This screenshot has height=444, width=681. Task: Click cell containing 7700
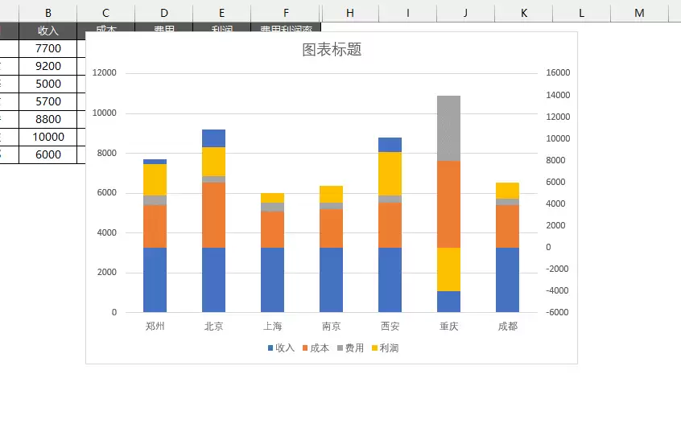(48, 48)
